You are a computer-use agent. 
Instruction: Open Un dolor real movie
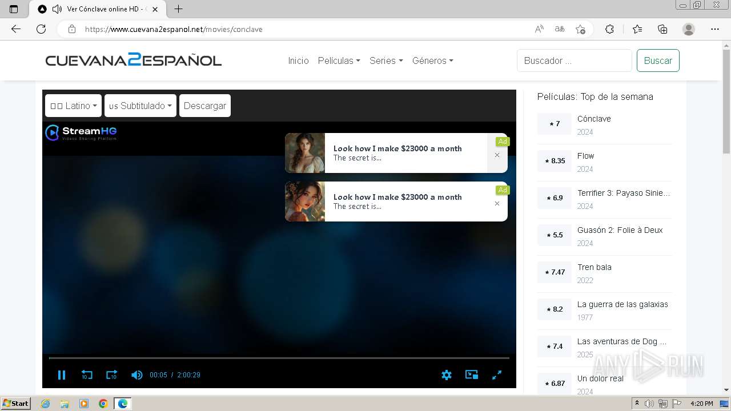point(600,378)
